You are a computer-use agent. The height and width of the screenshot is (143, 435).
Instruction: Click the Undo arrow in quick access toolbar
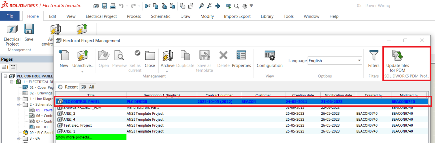pyautogui.click(x=121, y=6)
